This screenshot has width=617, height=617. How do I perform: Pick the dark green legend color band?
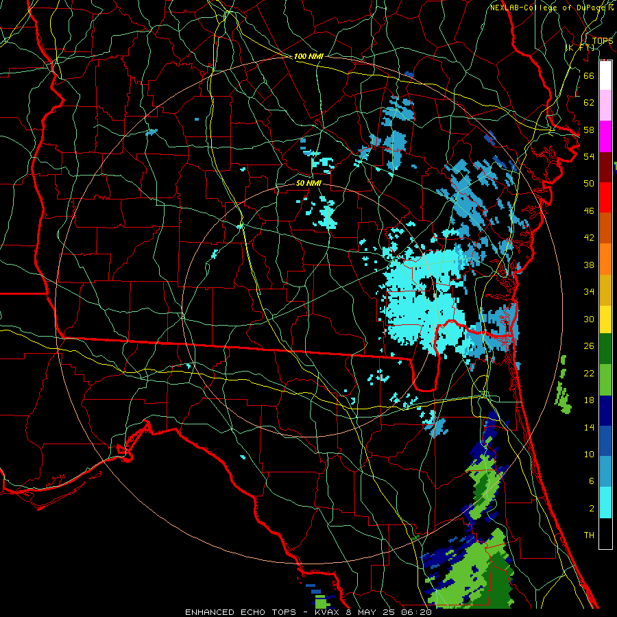click(605, 349)
